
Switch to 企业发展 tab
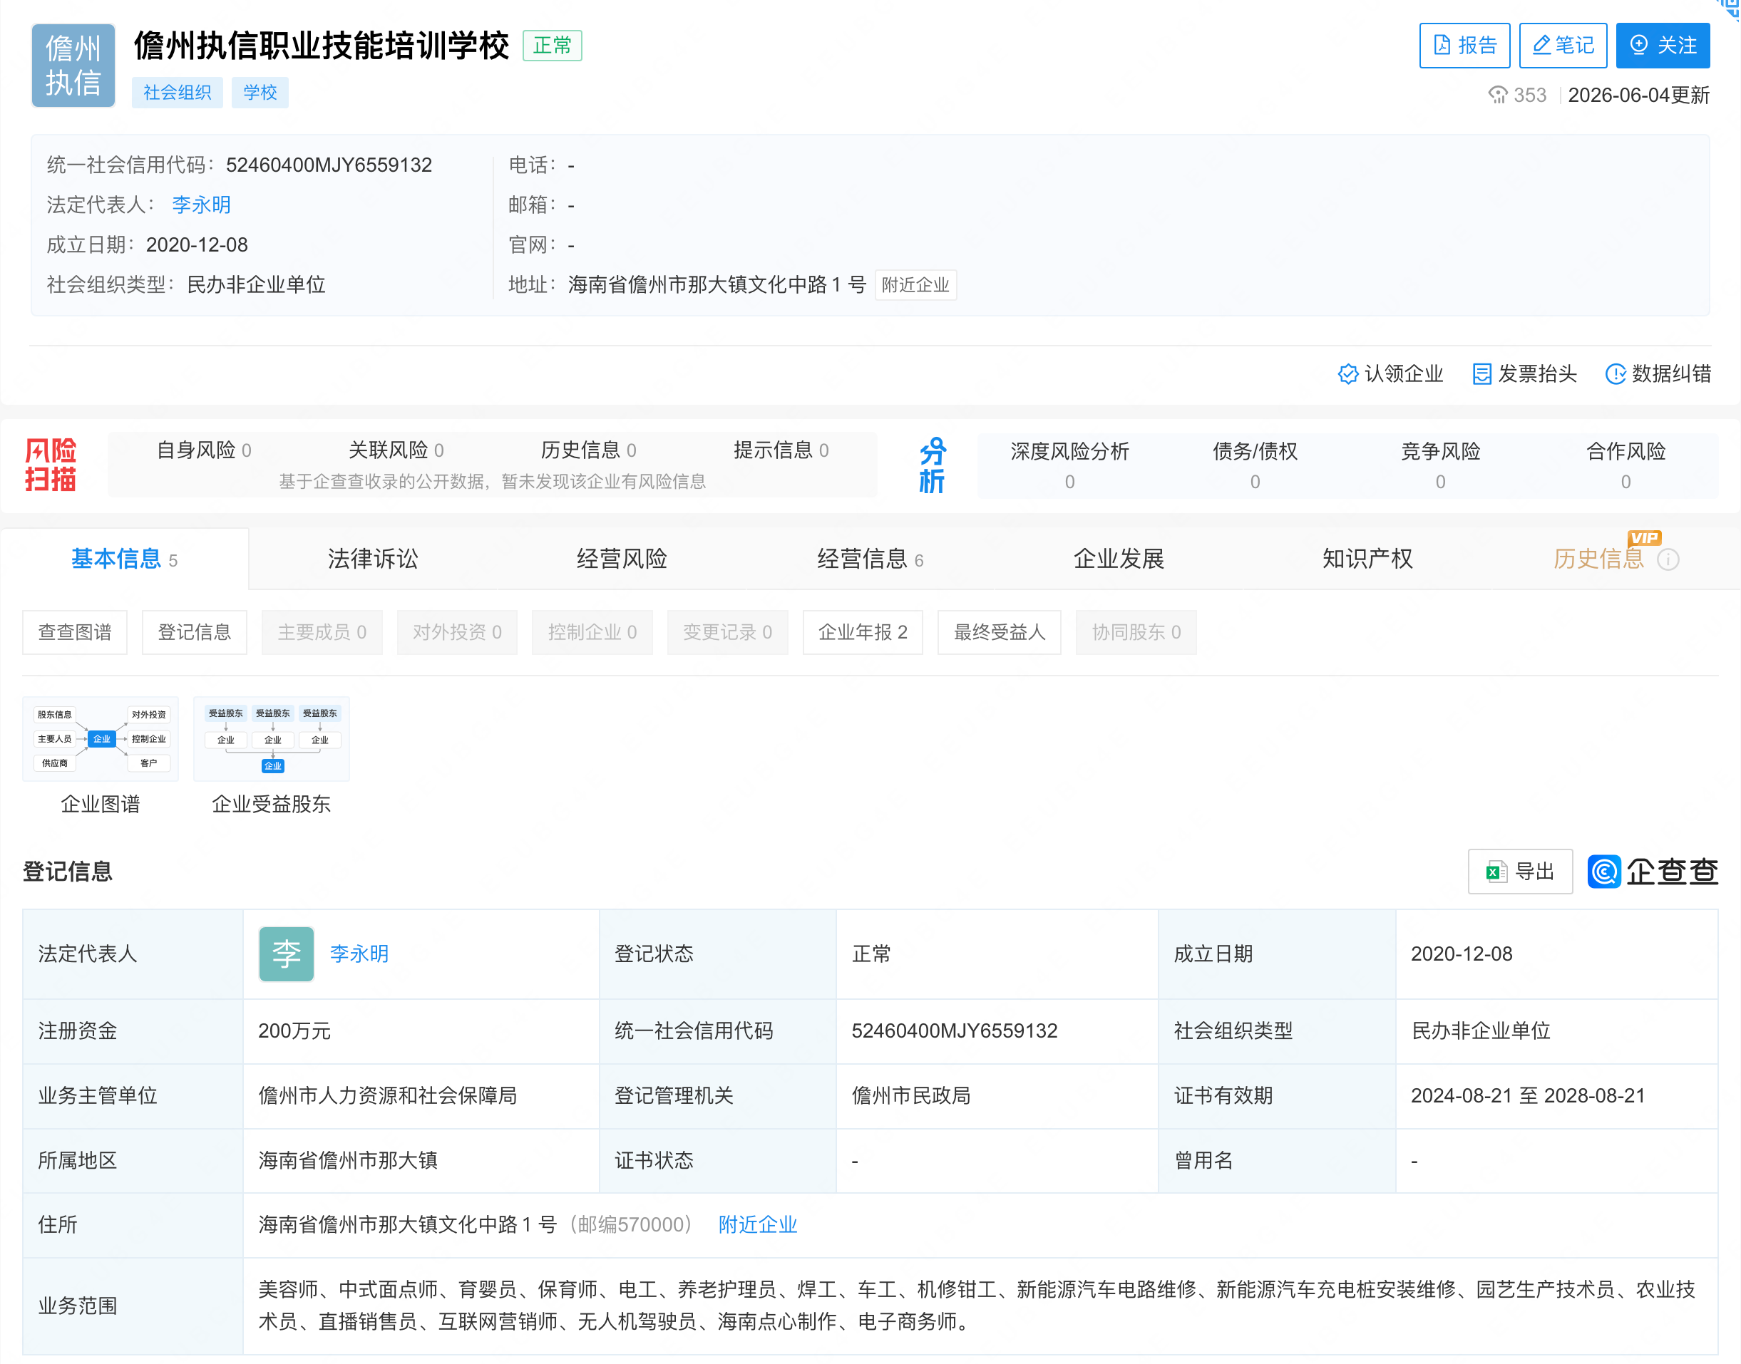[1118, 559]
